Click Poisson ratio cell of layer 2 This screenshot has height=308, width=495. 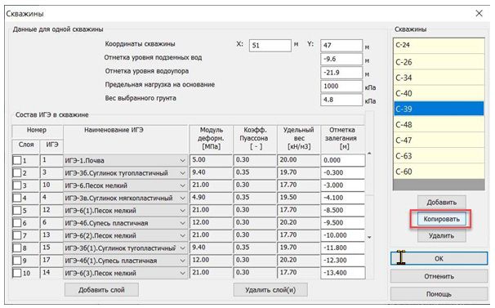coord(255,173)
